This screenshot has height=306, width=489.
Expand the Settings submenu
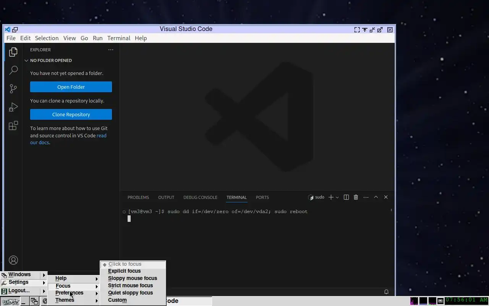24,282
